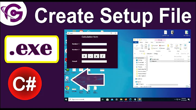Switch to the Share ribbon tab
Screen dimensions: 196x110
147,42
